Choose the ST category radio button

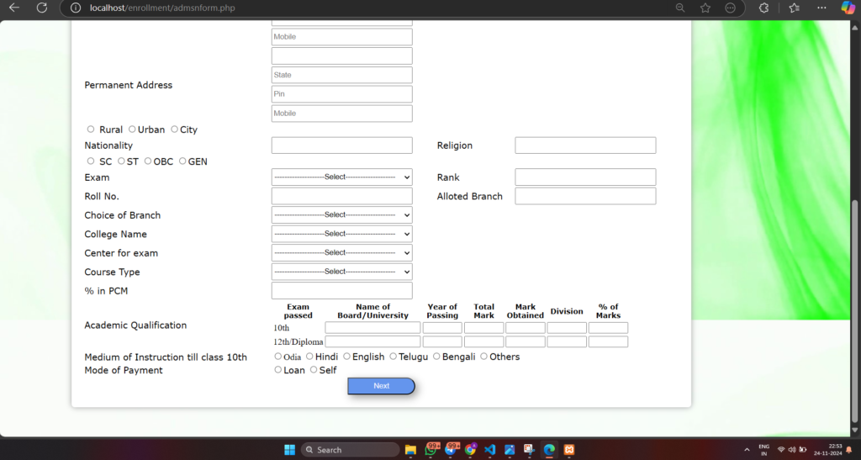(121, 161)
